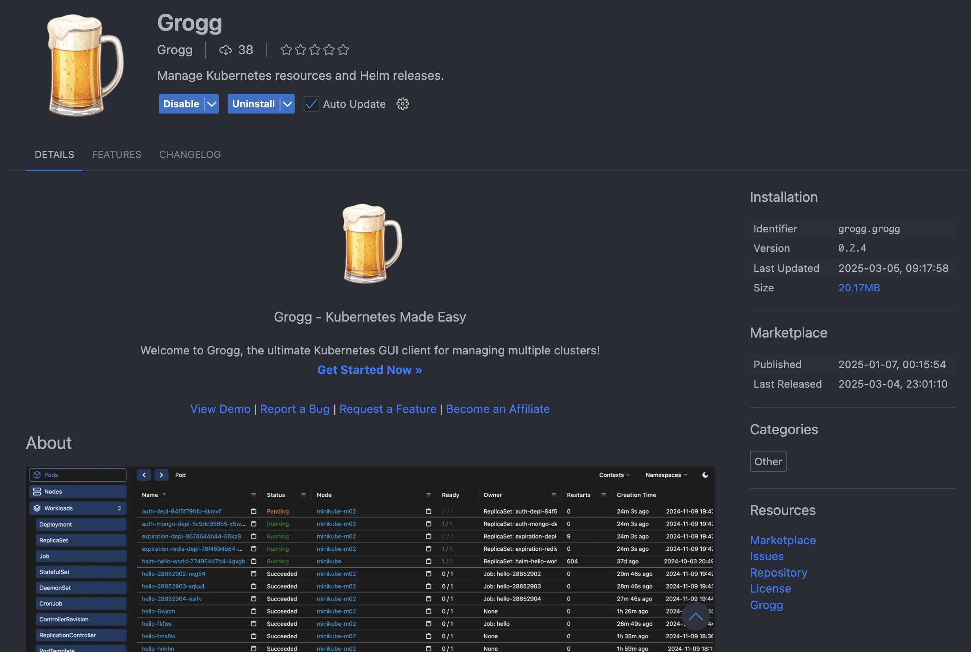
Task: Click the install count cloud icon
Action: click(x=225, y=50)
